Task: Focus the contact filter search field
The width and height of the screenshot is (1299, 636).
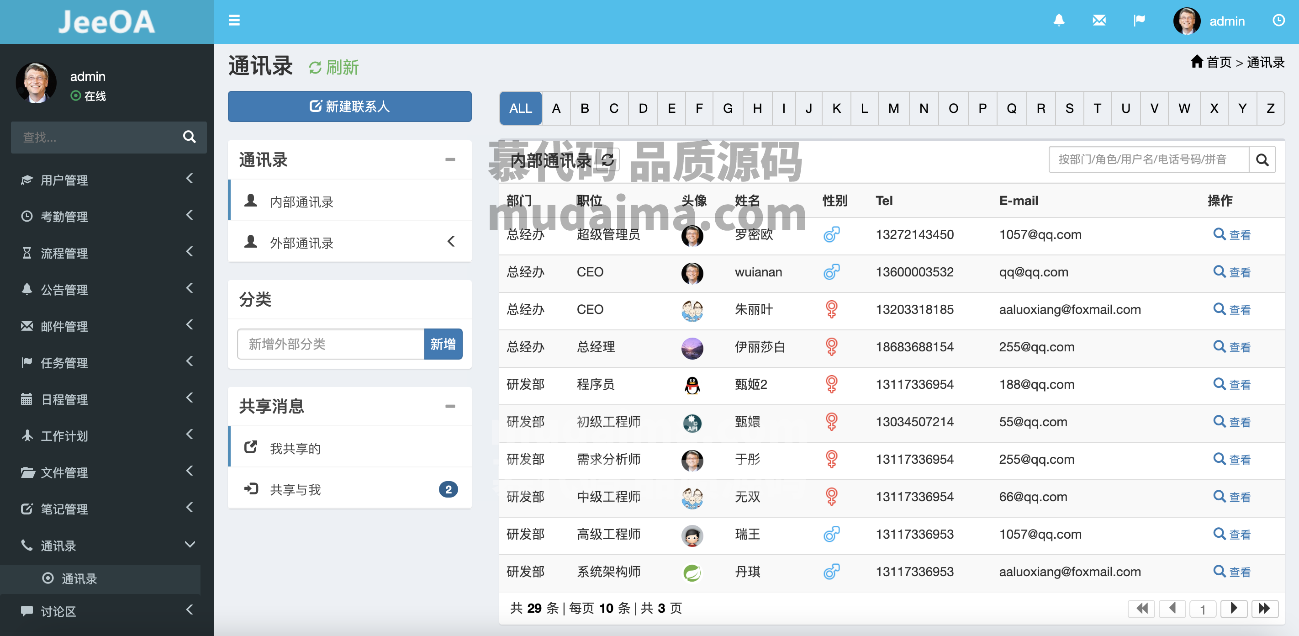Action: point(1149,160)
